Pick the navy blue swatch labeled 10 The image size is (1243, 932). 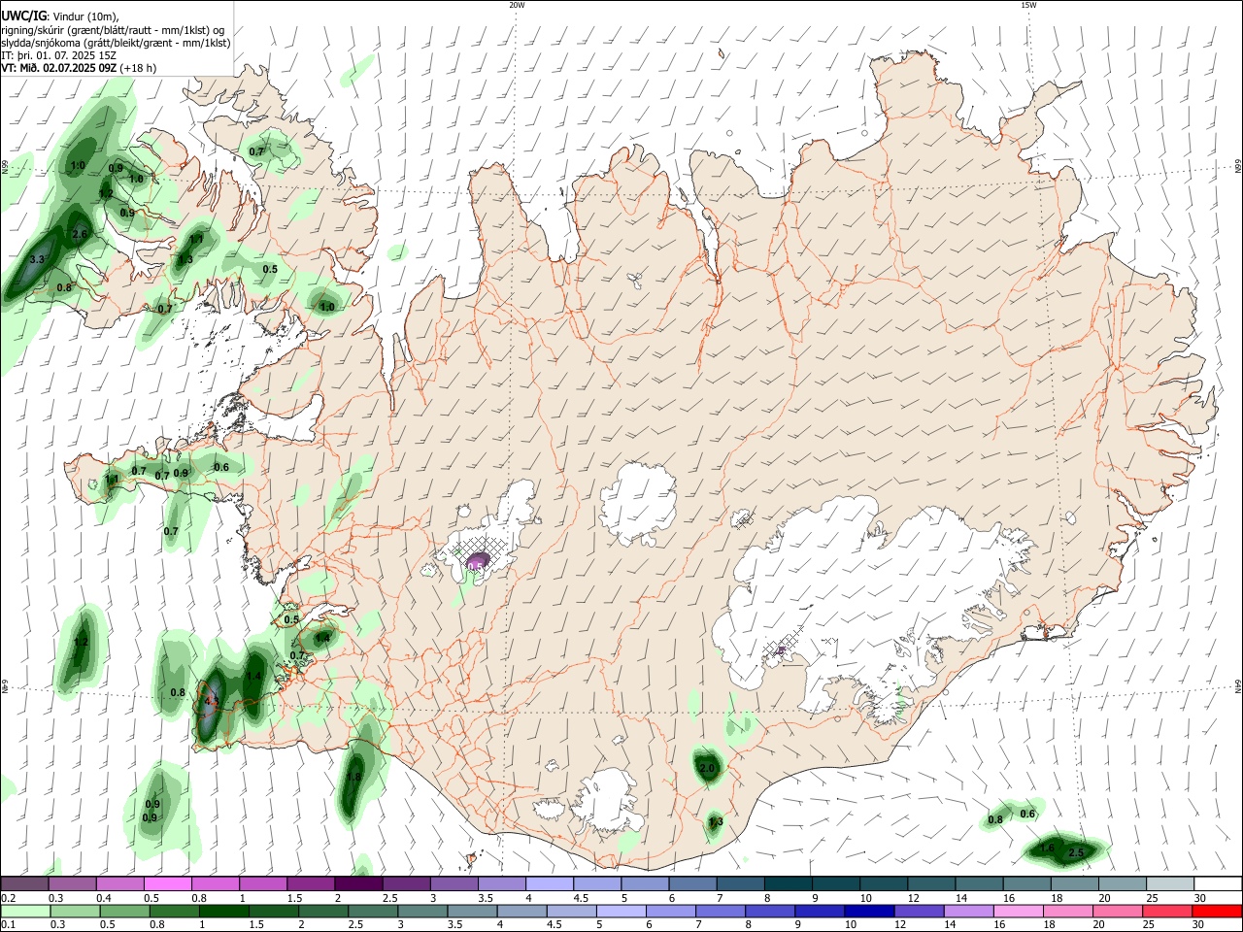click(867, 912)
